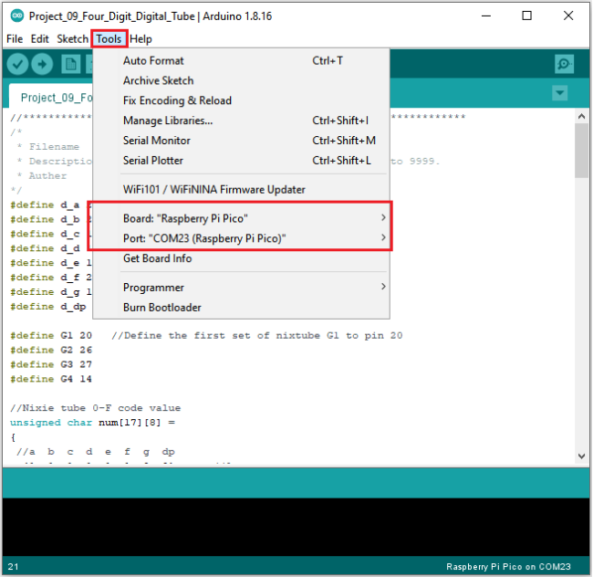Close the Arduino window
The image size is (593, 577).
568,16
